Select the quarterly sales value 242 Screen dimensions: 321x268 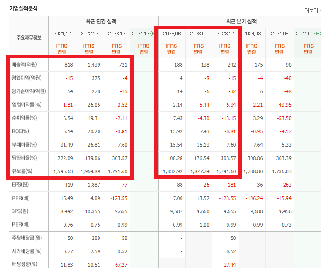(x=232, y=65)
